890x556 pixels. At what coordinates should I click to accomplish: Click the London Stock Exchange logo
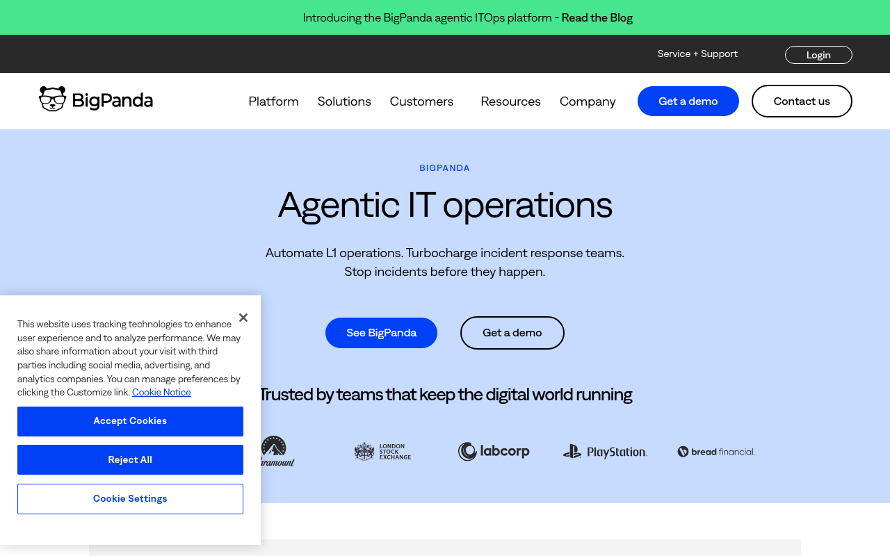click(x=382, y=451)
